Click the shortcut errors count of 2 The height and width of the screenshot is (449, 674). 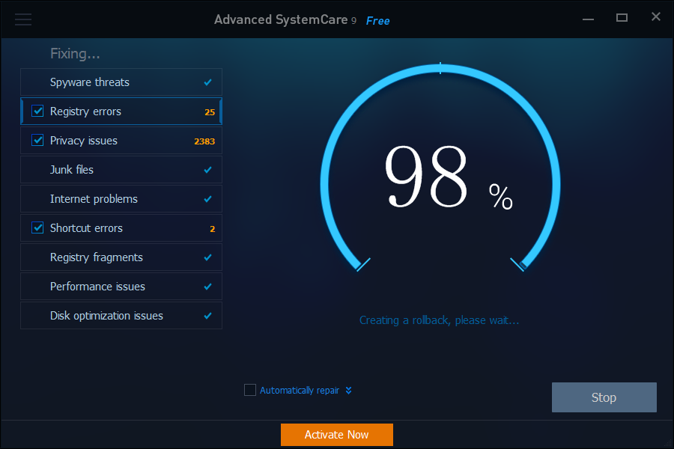click(x=213, y=229)
